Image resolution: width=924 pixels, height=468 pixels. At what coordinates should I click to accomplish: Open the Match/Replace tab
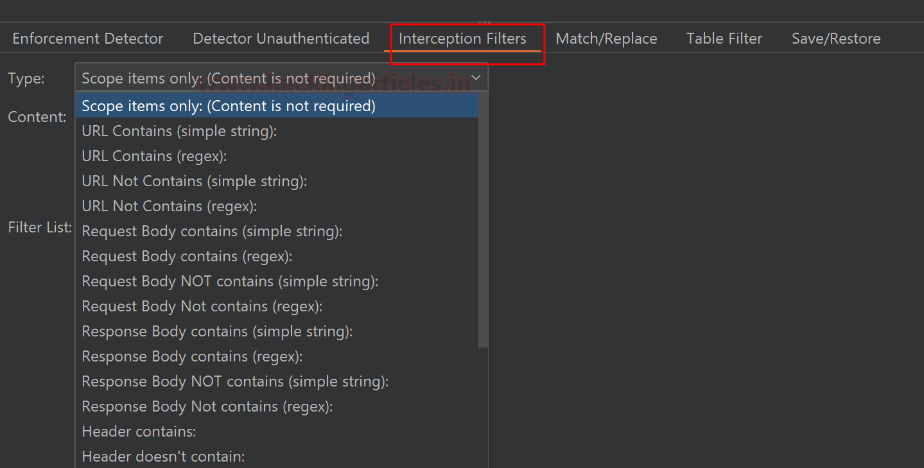606,39
